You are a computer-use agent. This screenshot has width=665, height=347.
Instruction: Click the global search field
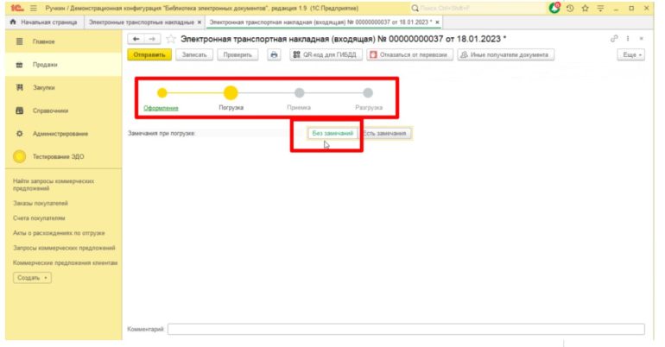click(478, 8)
